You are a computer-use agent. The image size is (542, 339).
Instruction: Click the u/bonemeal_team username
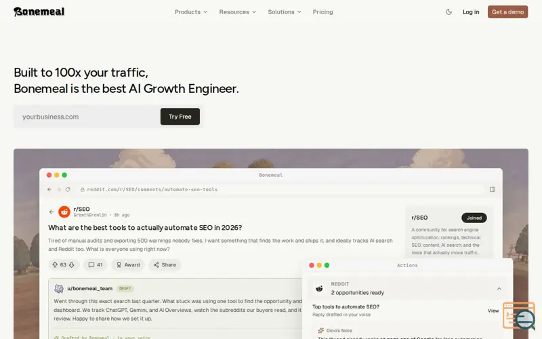tap(90, 289)
